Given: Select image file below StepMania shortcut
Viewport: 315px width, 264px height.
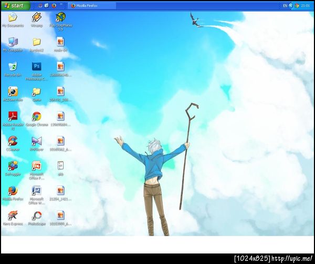Looking at the screenshot, I should pos(60,45).
